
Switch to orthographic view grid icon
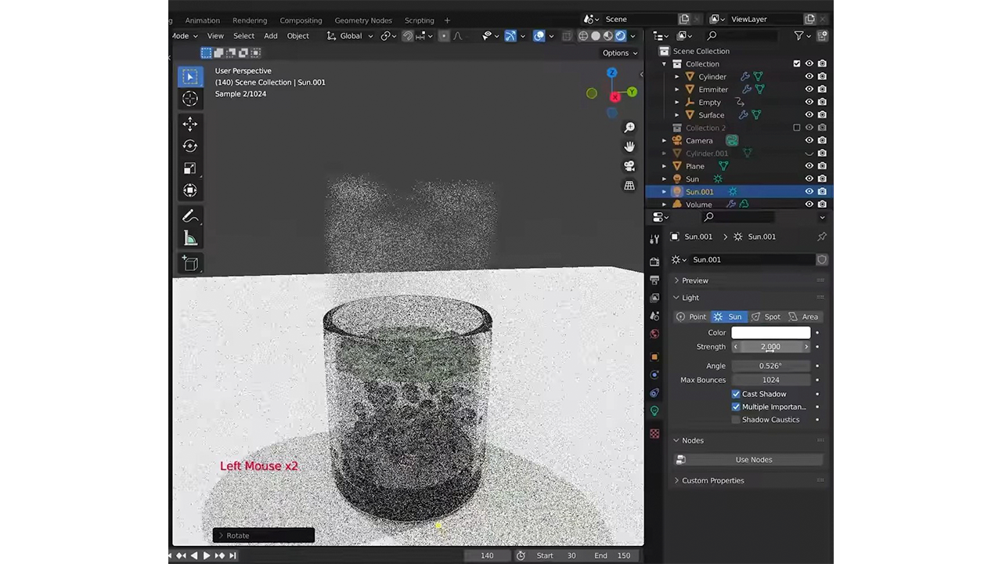tap(629, 186)
